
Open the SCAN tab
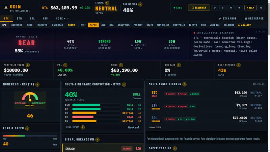pos(30,25)
